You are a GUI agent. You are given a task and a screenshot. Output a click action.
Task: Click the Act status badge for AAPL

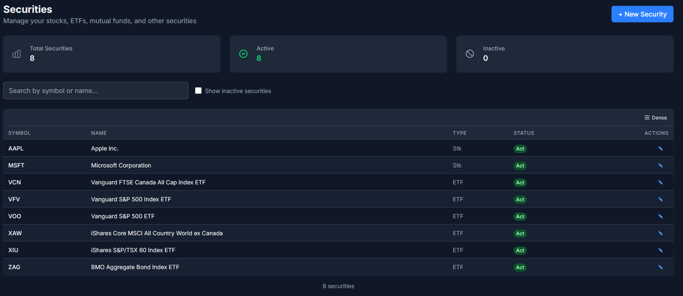[520, 149]
